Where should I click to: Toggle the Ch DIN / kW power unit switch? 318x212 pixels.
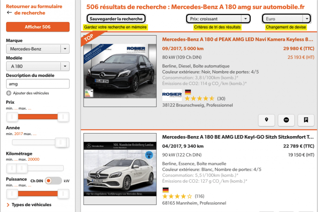pyautogui.click(x=53, y=181)
